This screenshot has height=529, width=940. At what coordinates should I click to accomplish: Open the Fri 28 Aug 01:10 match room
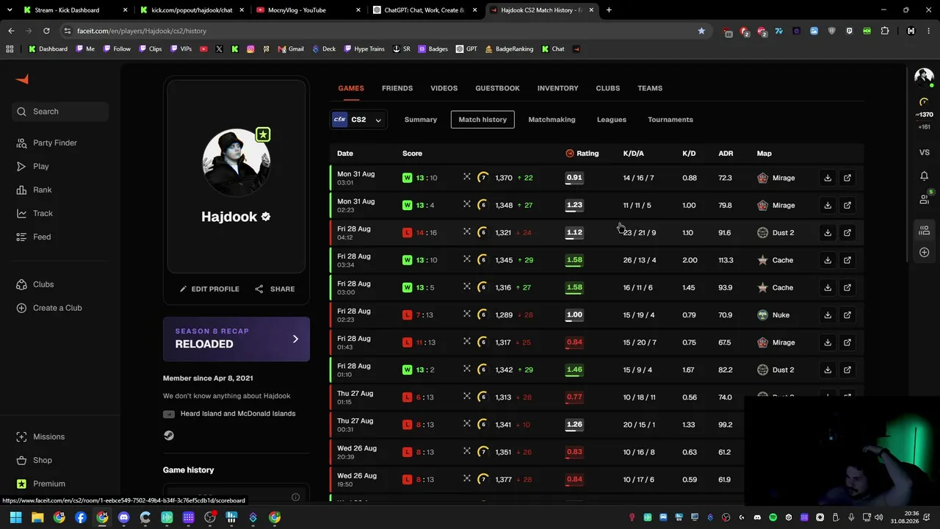(x=847, y=370)
